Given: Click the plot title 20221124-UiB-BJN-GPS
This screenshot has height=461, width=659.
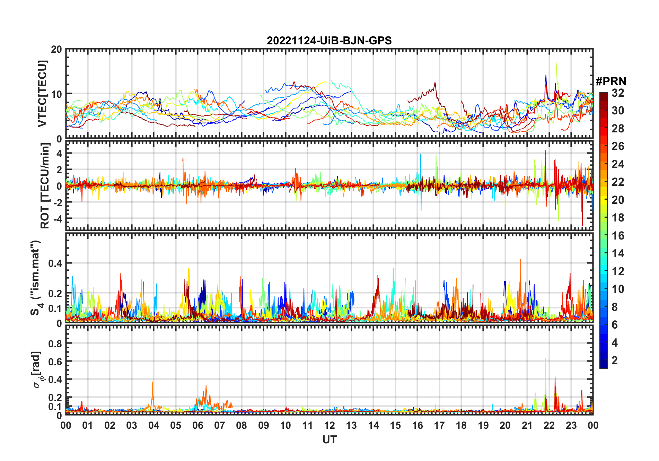Looking at the screenshot, I should (x=329, y=41).
